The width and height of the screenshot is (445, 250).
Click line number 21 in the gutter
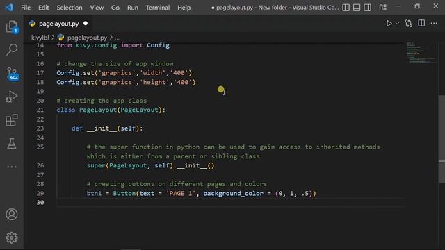[40, 110]
